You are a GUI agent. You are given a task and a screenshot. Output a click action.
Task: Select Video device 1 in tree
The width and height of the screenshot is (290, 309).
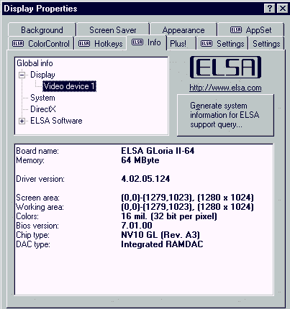point(69,86)
